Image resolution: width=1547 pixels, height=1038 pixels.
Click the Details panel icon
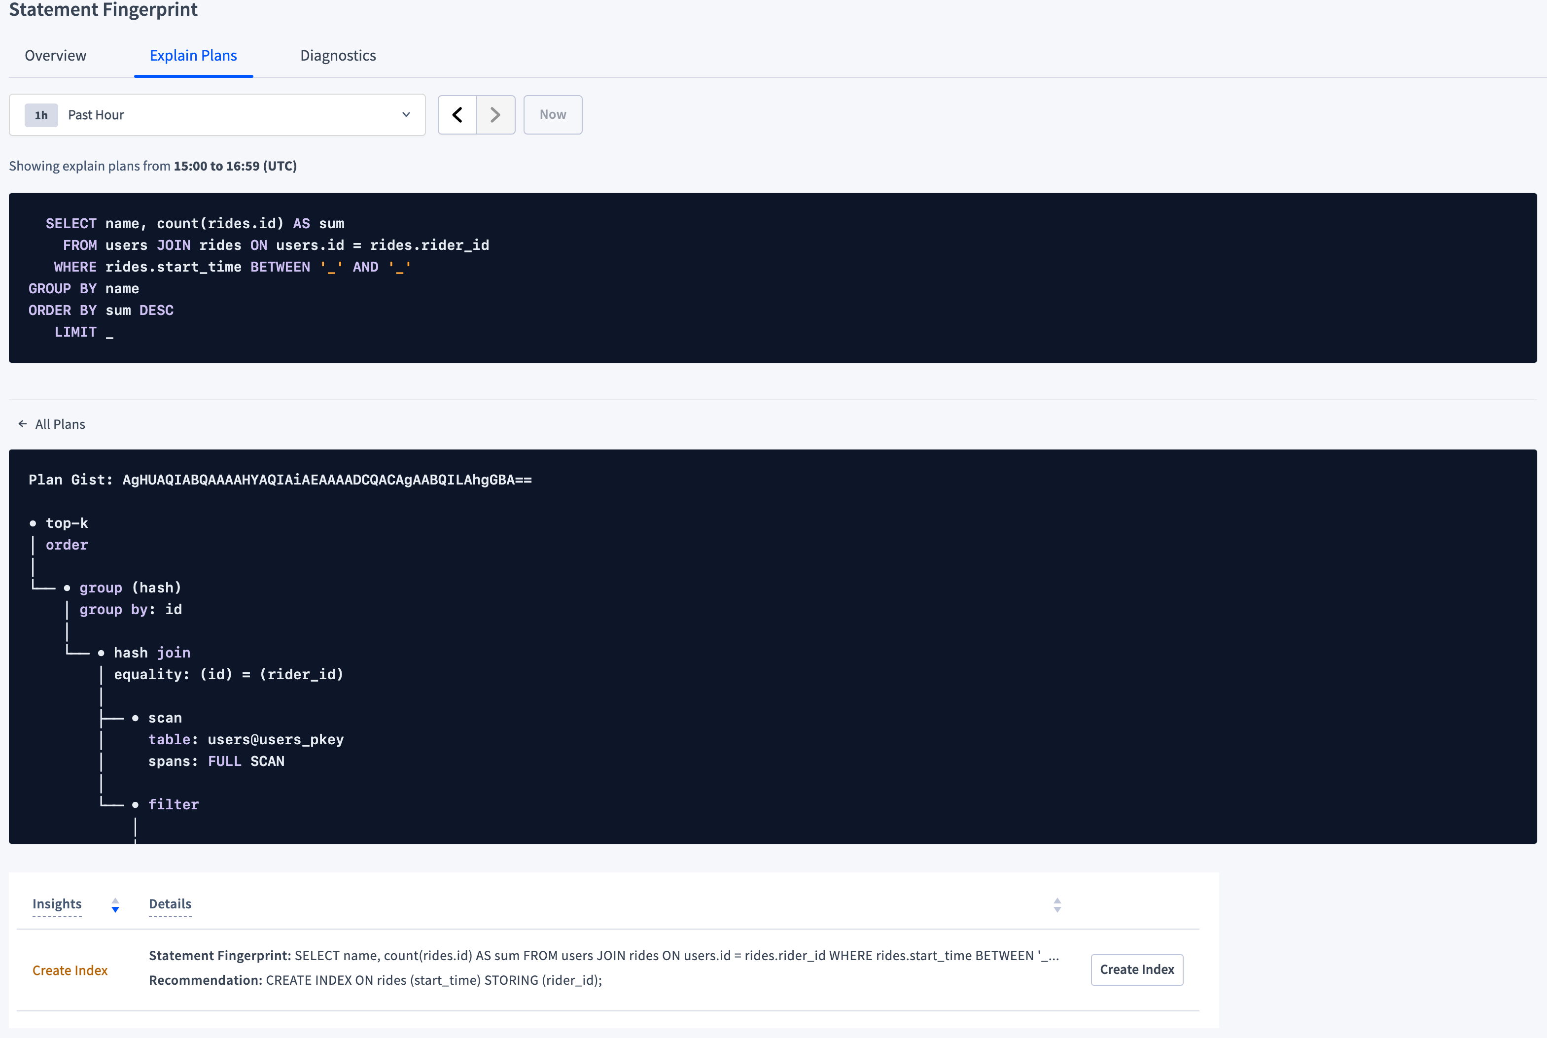tap(1057, 905)
